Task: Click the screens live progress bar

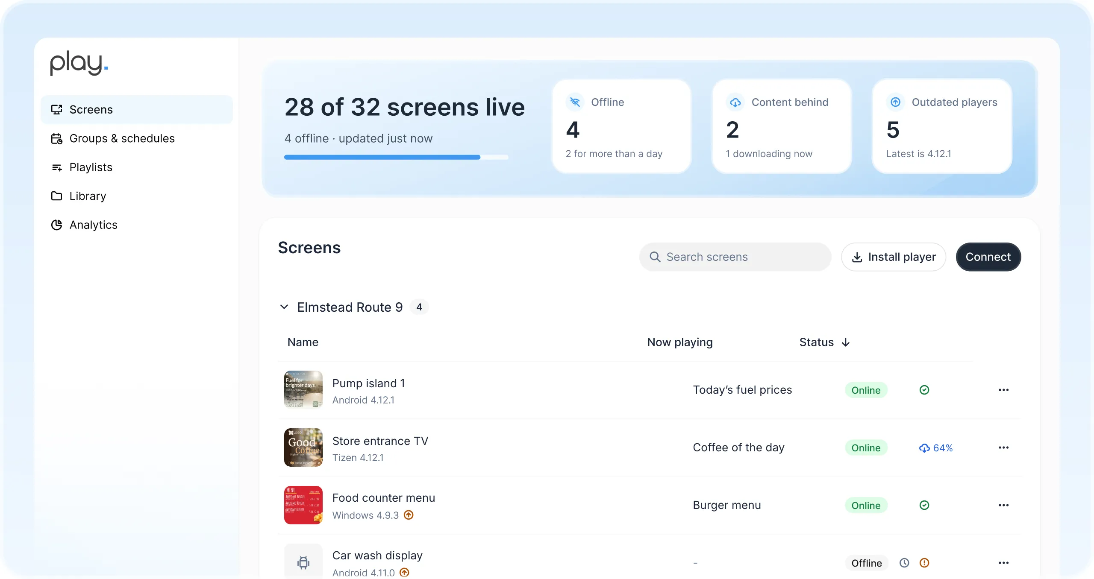Action: (x=396, y=157)
